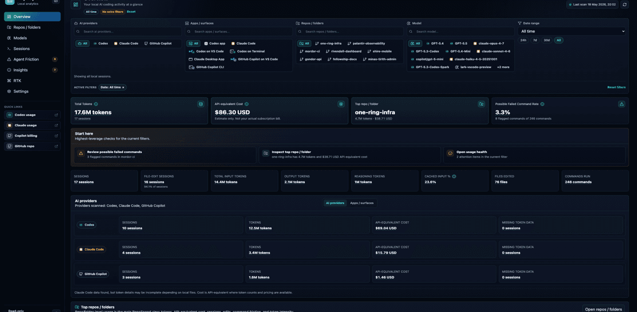Toggle the GitHub Copilot provider filter
The height and width of the screenshot is (312, 637).
[x=158, y=44]
